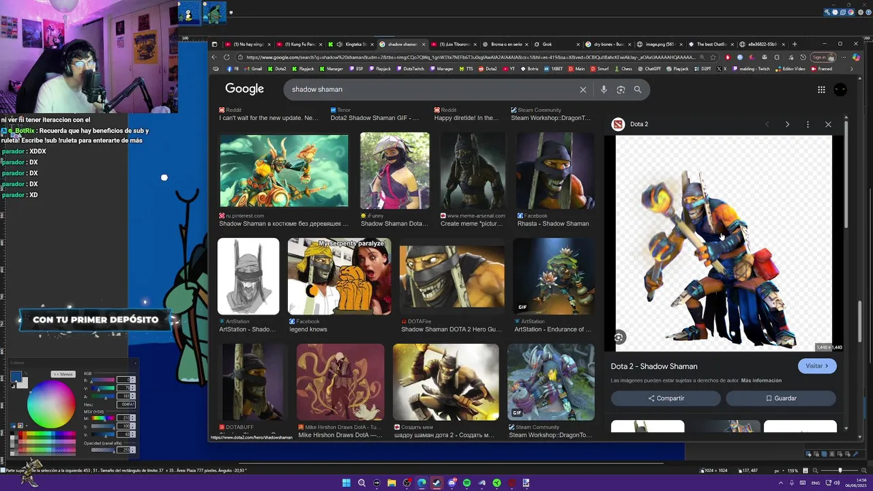Close the Colores panel

pyautogui.click(x=135, y=363)
